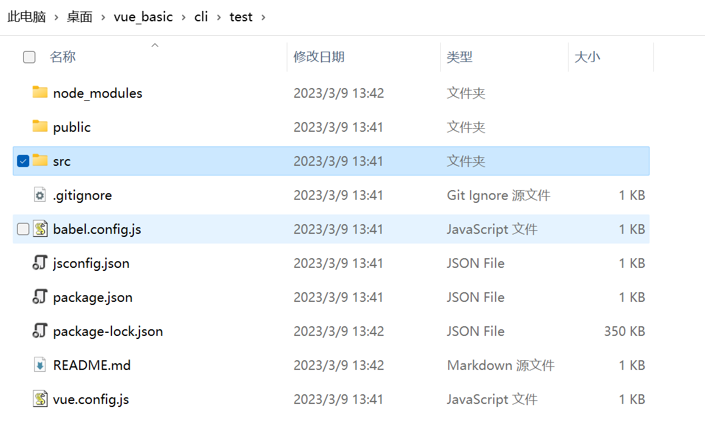Click the package-lock.json file icon

[40, 331]
